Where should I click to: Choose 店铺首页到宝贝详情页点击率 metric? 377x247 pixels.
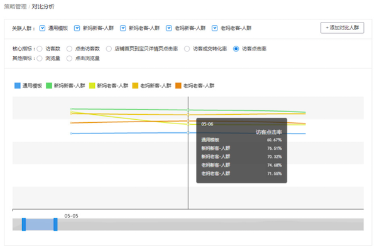click(x=109, y=49)
